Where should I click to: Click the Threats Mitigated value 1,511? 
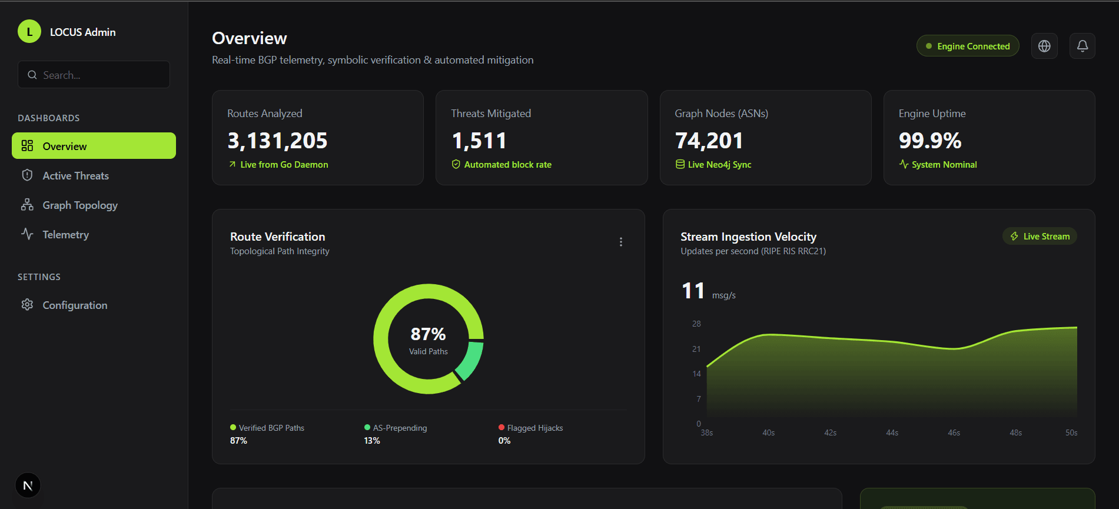(479, 141)
